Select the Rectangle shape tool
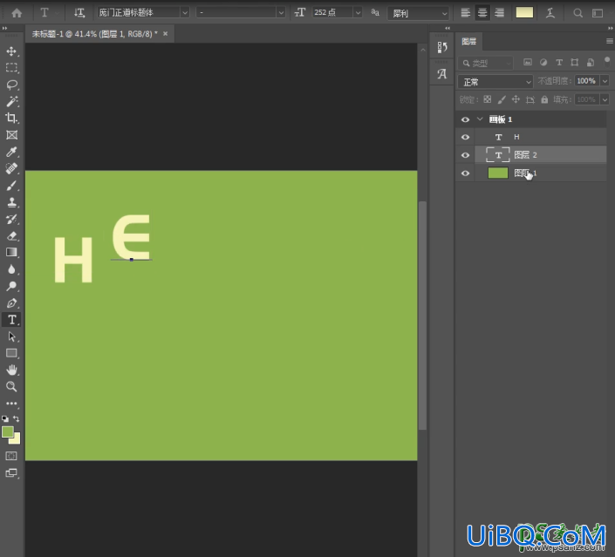The width and height of the screenshot is (615, 557). pyautogui.click(x=11, y=353)
